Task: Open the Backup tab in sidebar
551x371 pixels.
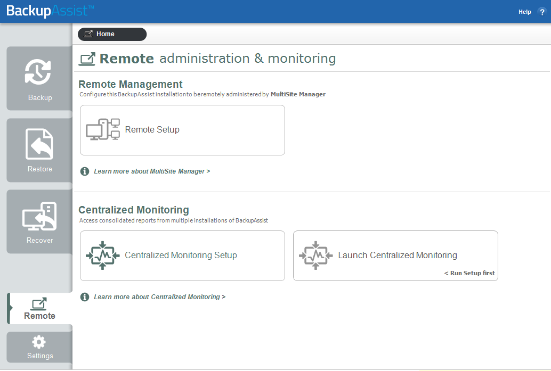Action: click(39, 79)
